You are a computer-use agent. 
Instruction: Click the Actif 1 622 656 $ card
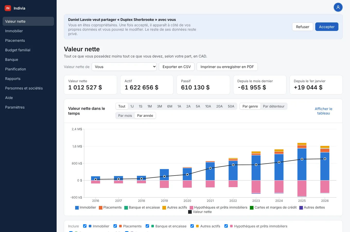(x=147, y=85)
